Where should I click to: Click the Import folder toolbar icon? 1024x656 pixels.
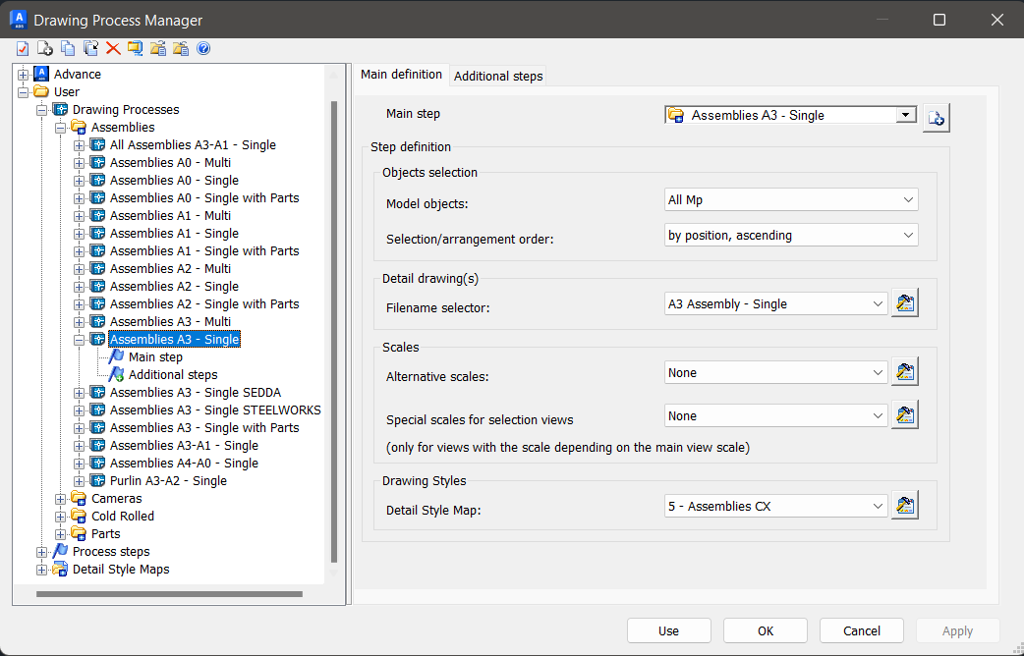click(158, 48)
